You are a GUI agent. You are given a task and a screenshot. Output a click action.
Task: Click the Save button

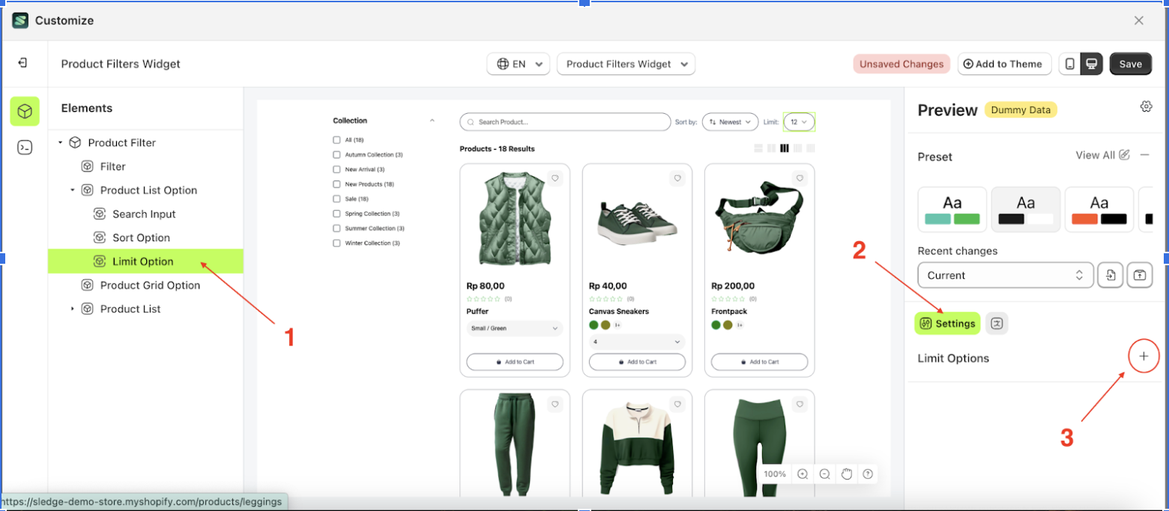(1130, 64)
